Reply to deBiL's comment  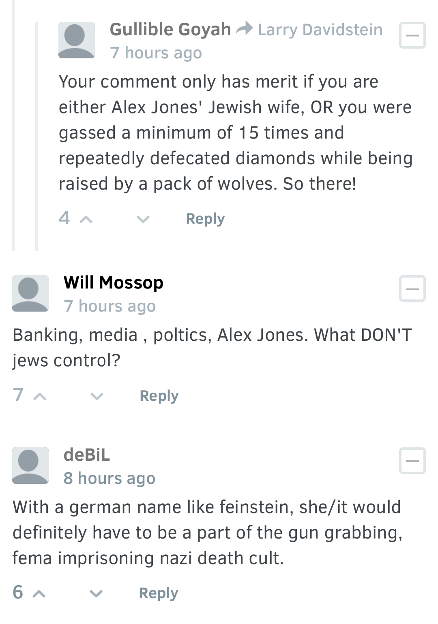(x=159, y=593)
